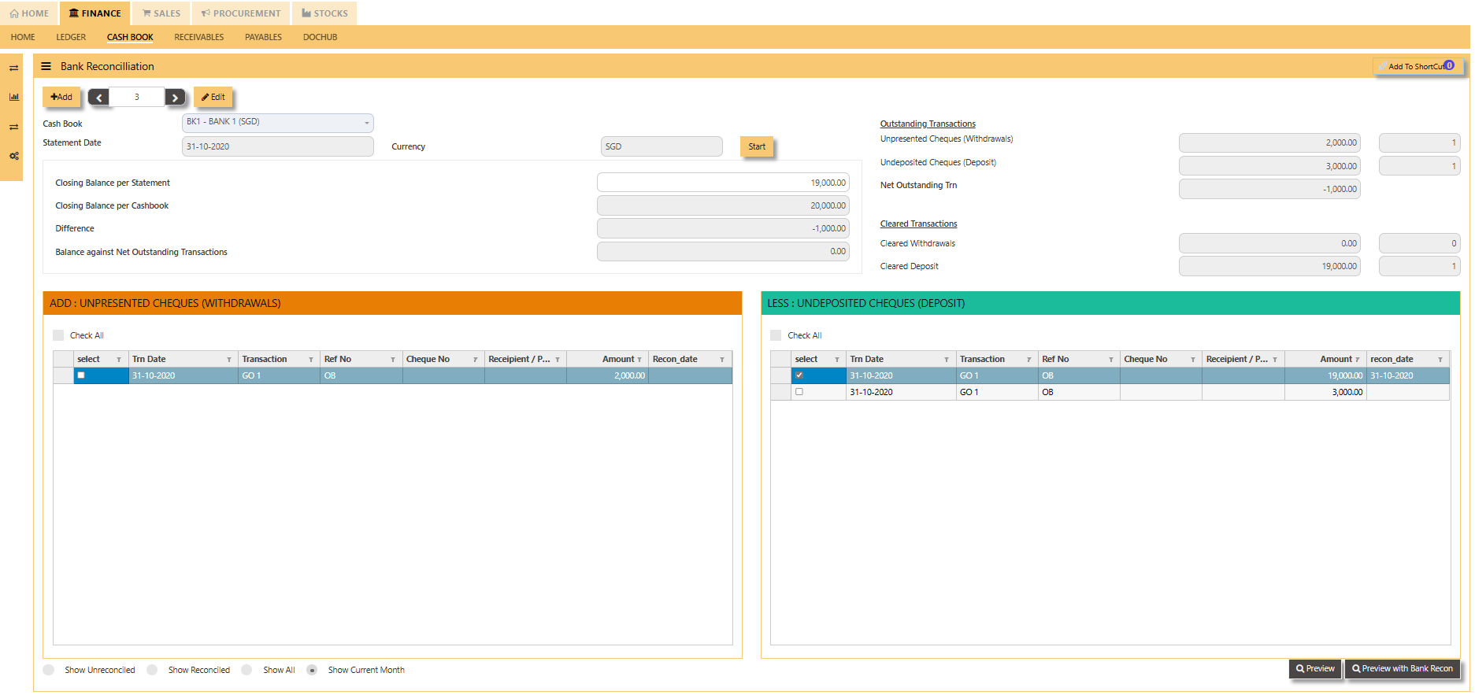The height and width of the screenshot is (695, 1475).
Task: Enable Check All for undeposited cheques
Action: click(776, 335)
